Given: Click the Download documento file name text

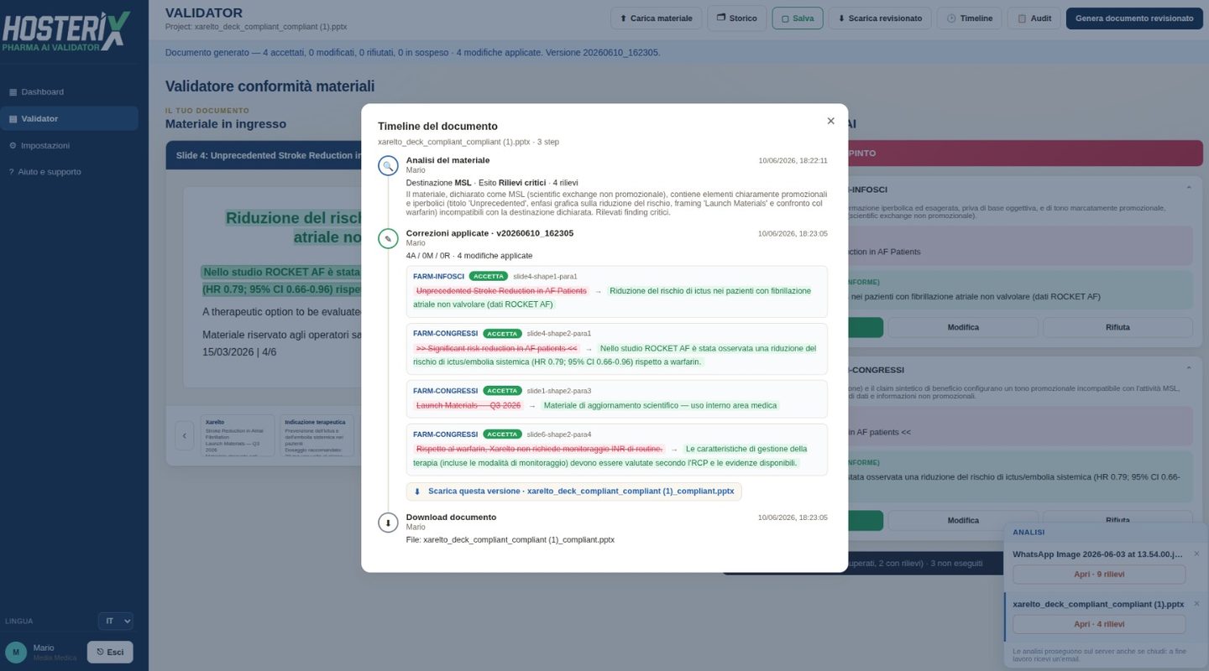Looking at the screenshot, I should click(518, 540).
